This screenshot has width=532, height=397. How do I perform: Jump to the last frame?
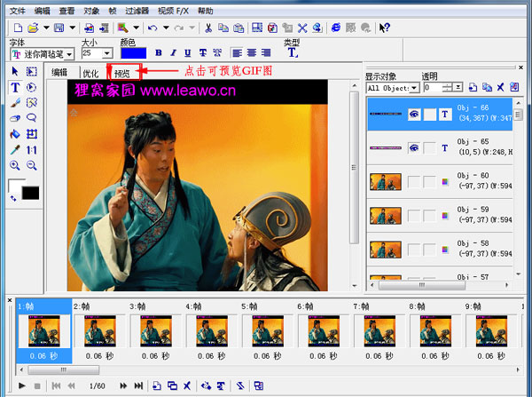click(138, 385)
